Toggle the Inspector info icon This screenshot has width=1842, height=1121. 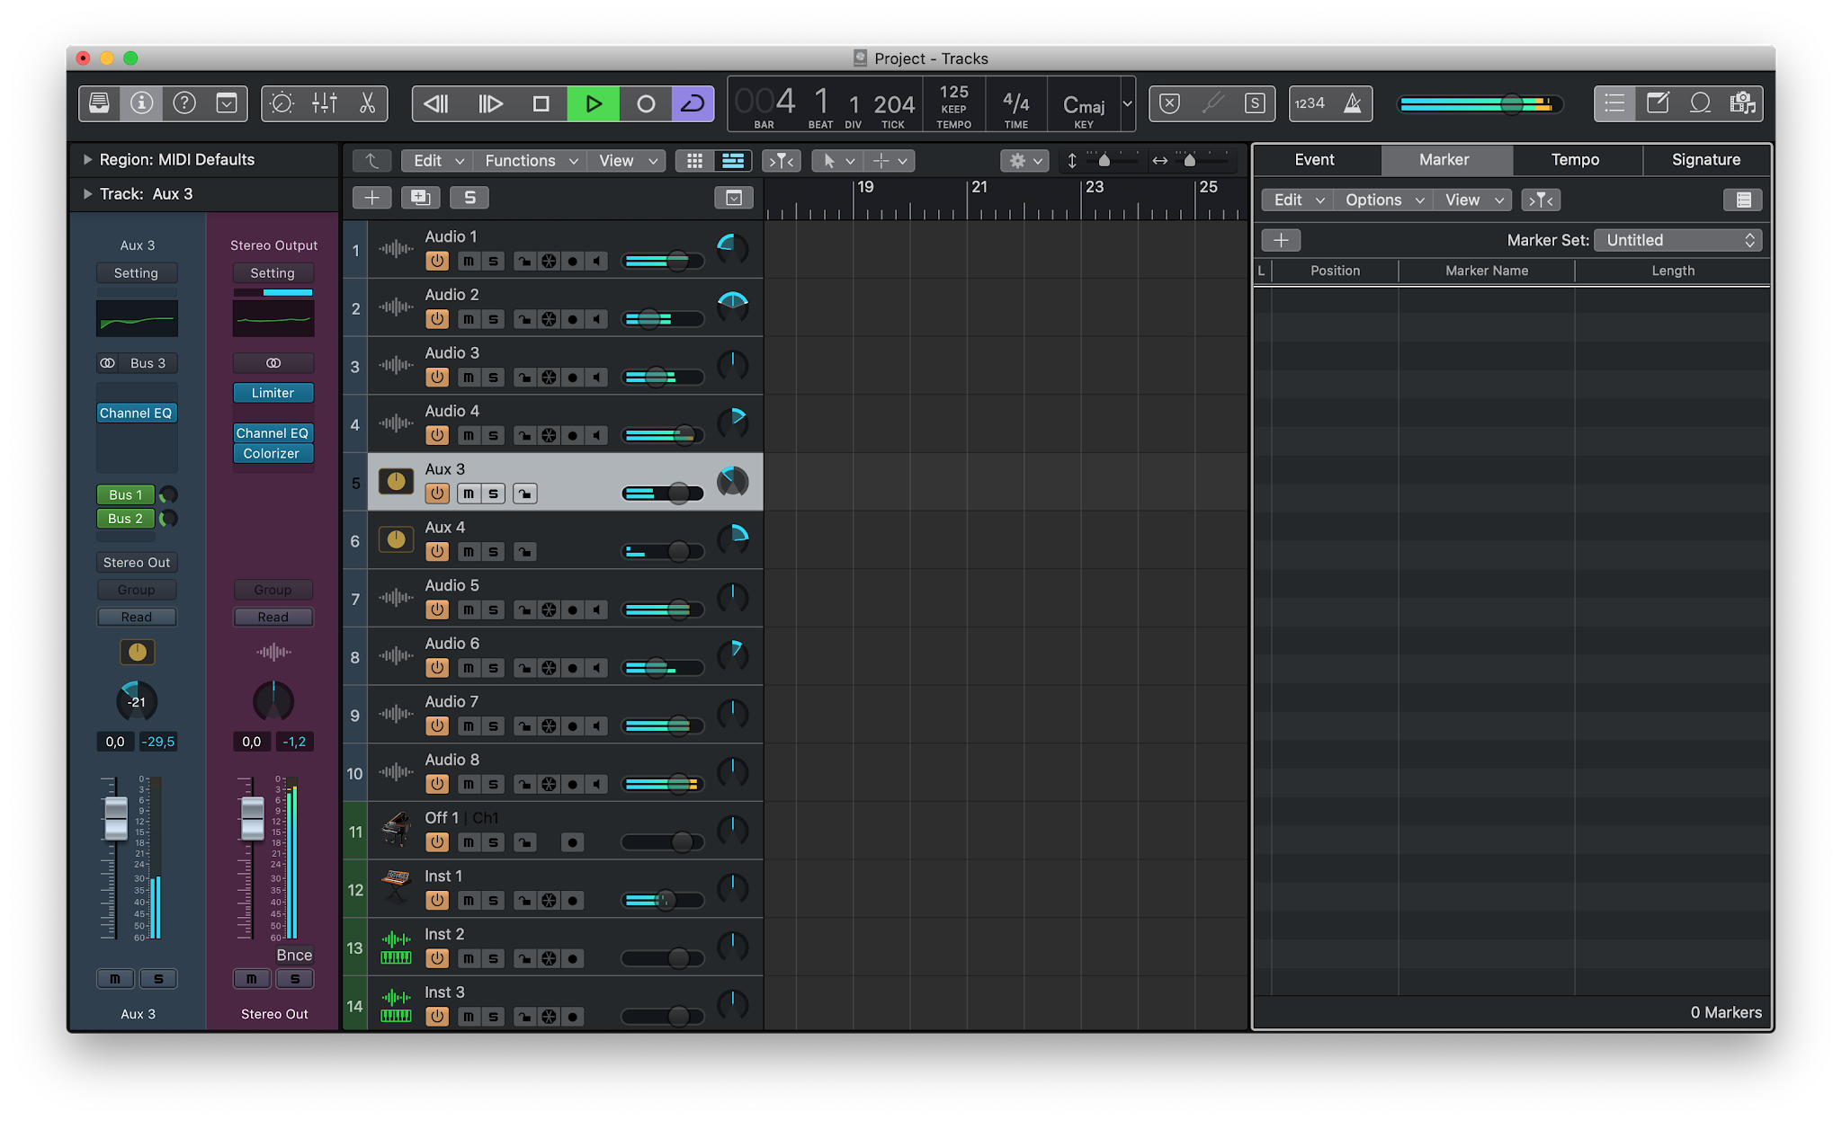[142, 103]
